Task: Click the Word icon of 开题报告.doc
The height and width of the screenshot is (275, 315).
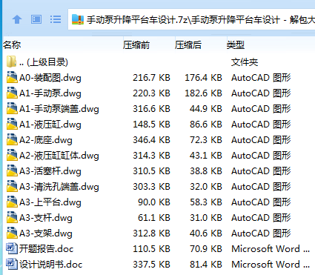Action: coord(12,248)
